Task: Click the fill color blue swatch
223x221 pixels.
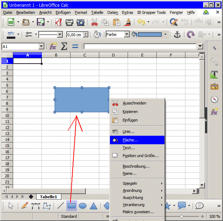Action: click(150, 34)
